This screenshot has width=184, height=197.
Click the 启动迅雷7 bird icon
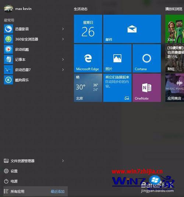8,70
